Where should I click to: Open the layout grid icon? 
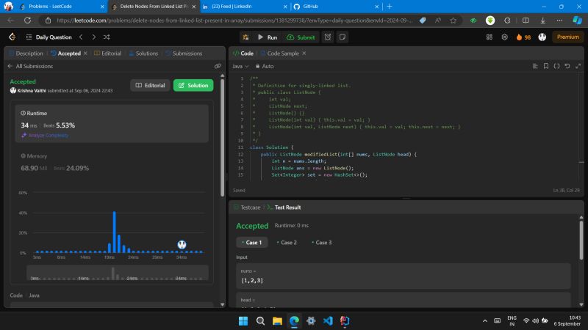(x=489, y=37)
